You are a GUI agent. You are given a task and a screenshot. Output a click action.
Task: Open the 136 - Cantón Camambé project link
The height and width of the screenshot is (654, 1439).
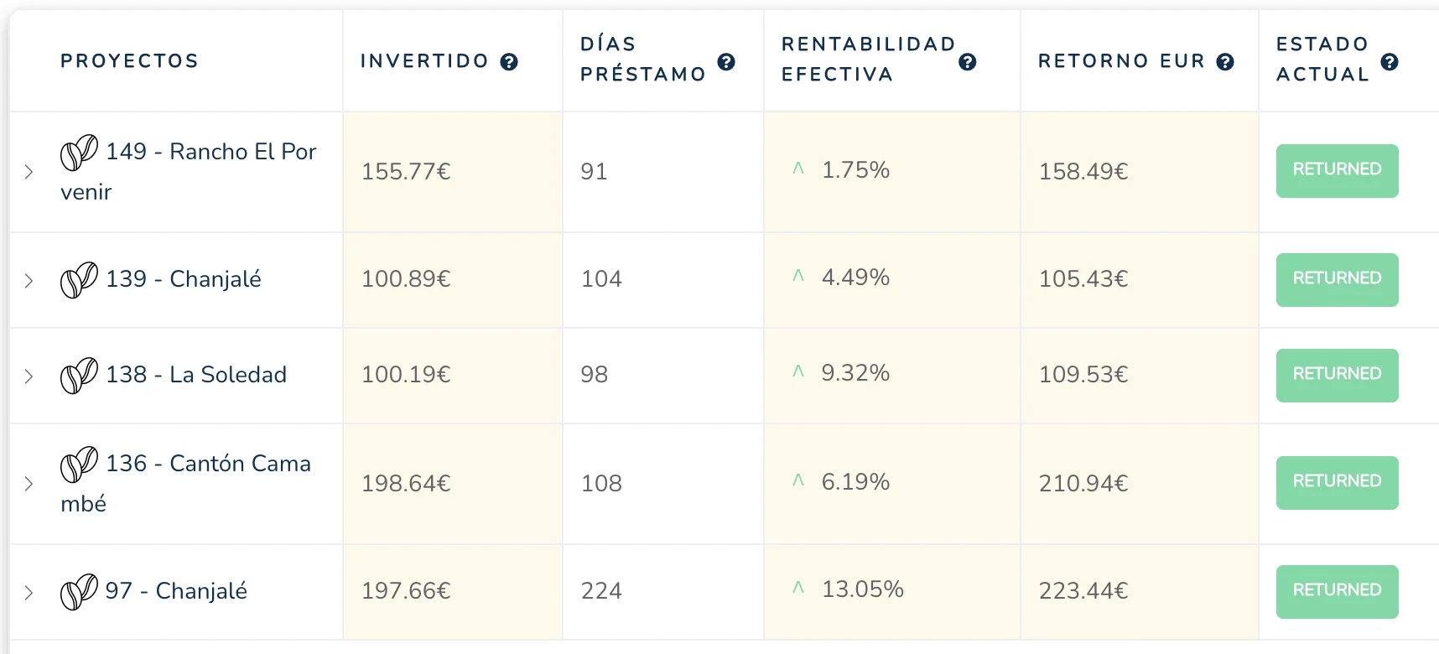(x=208, y=464)
